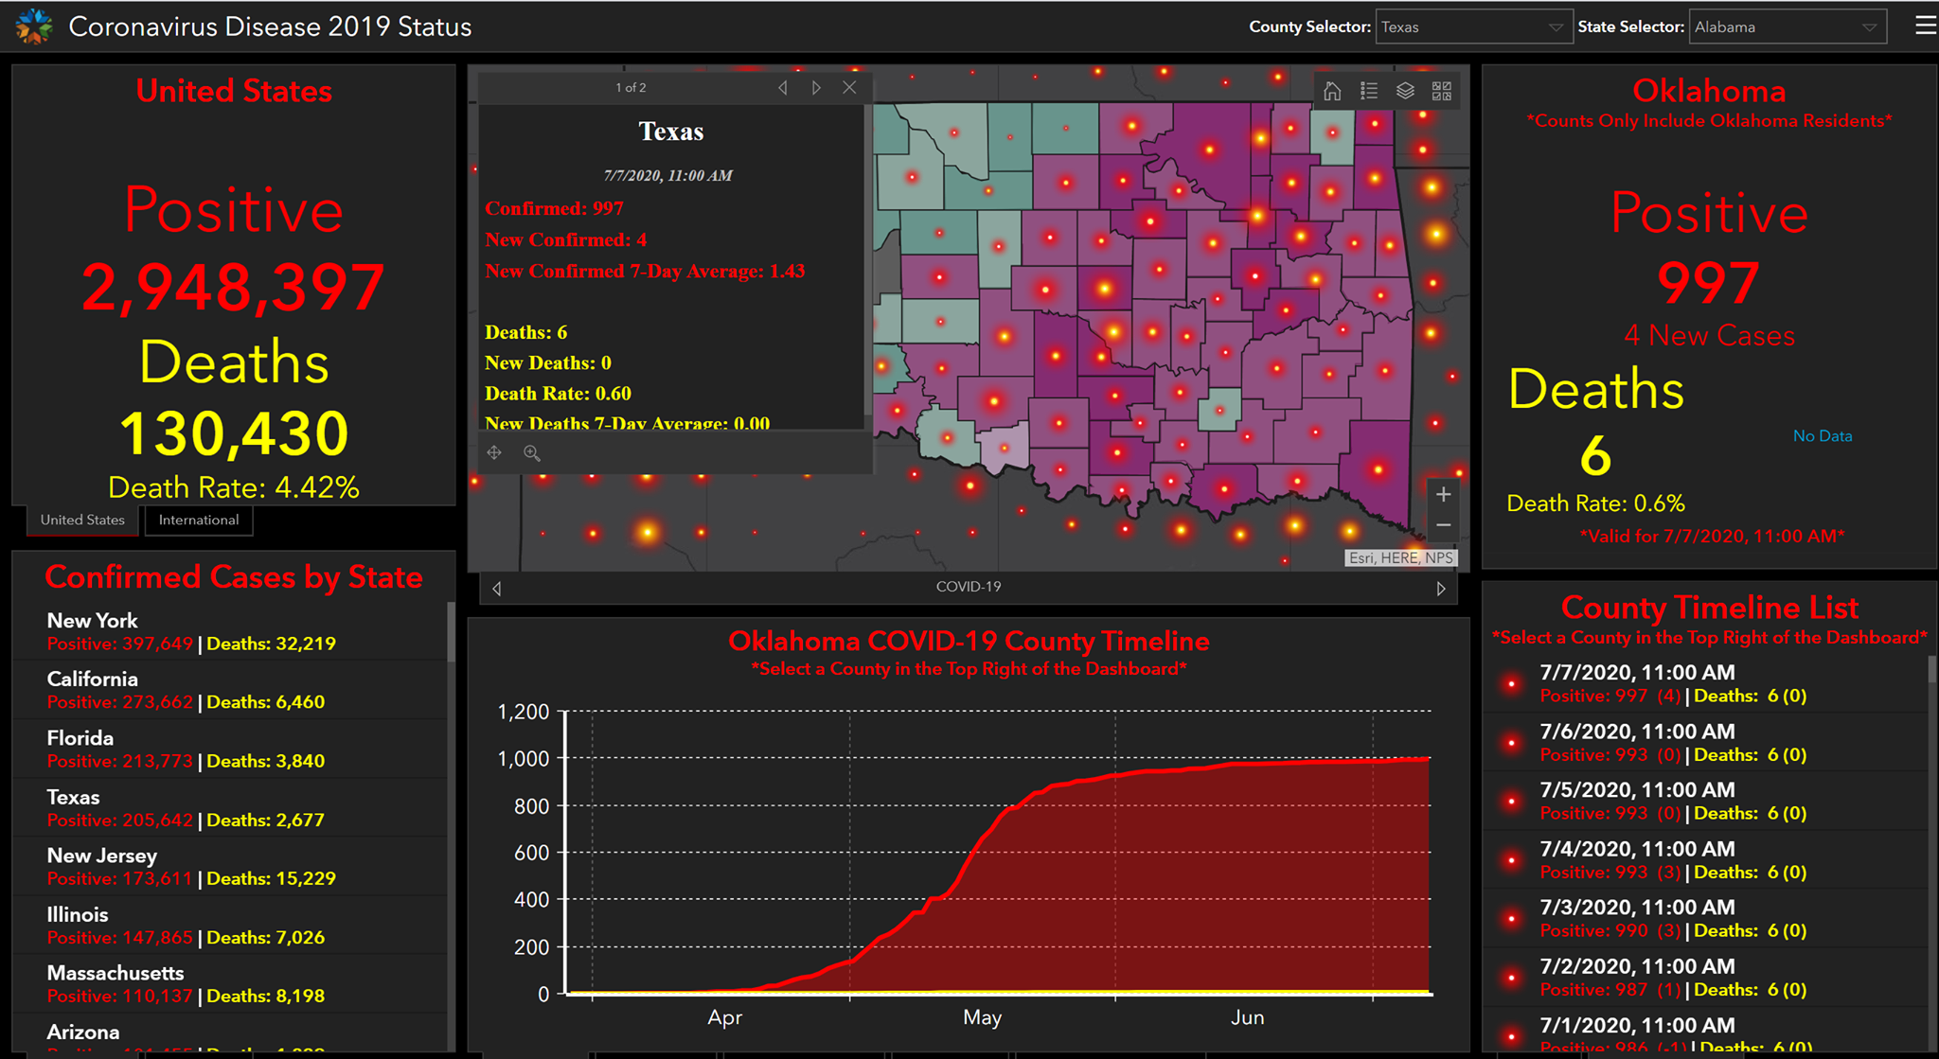Switch to the United States tab
Viewport: 1939px width, 1059px height.
(x=82, y=520)
